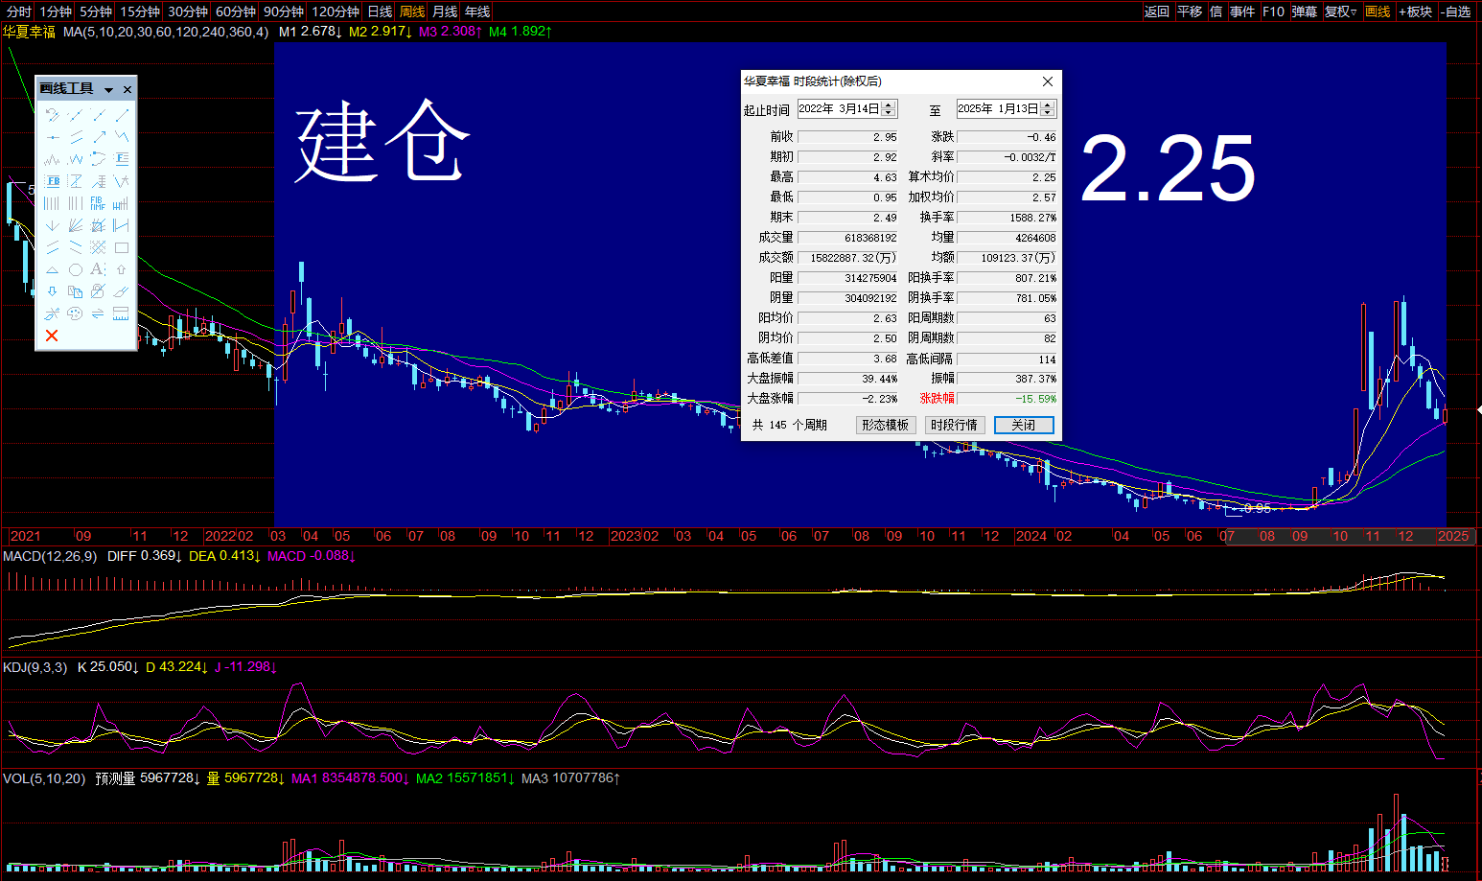Toggle the 弹幕 option in top bar
This screenshot has height=881, width=1482.
click(x=1304, y=12)
